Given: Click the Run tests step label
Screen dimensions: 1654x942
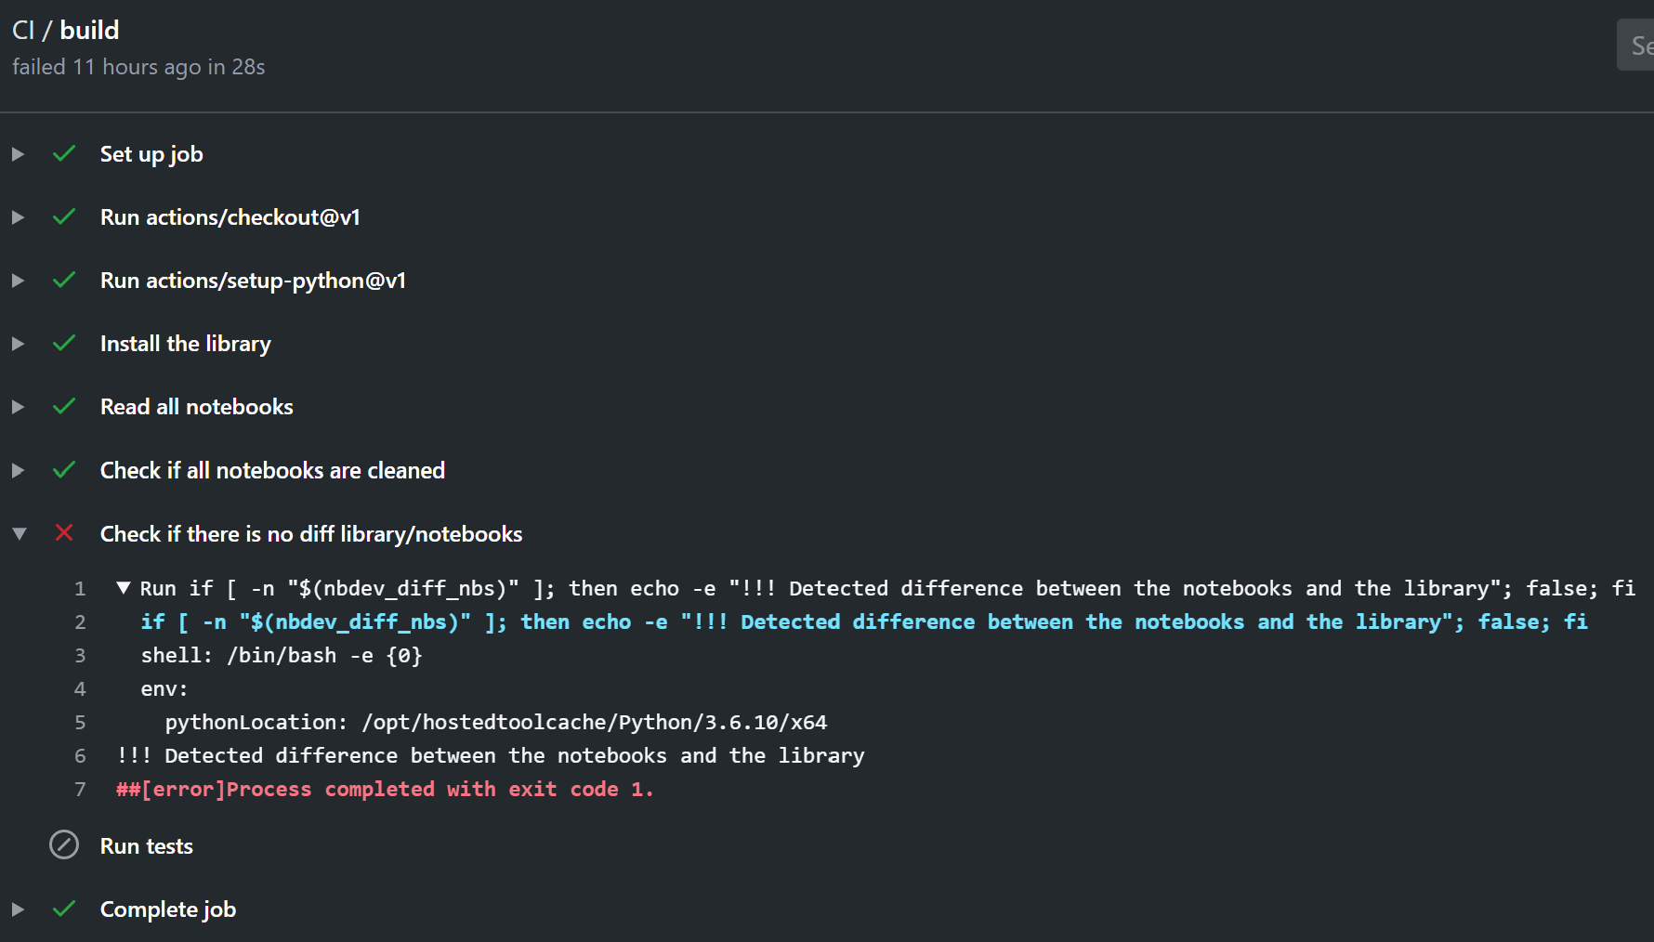Looking at the screenshot, I should (x=147, y=846).
